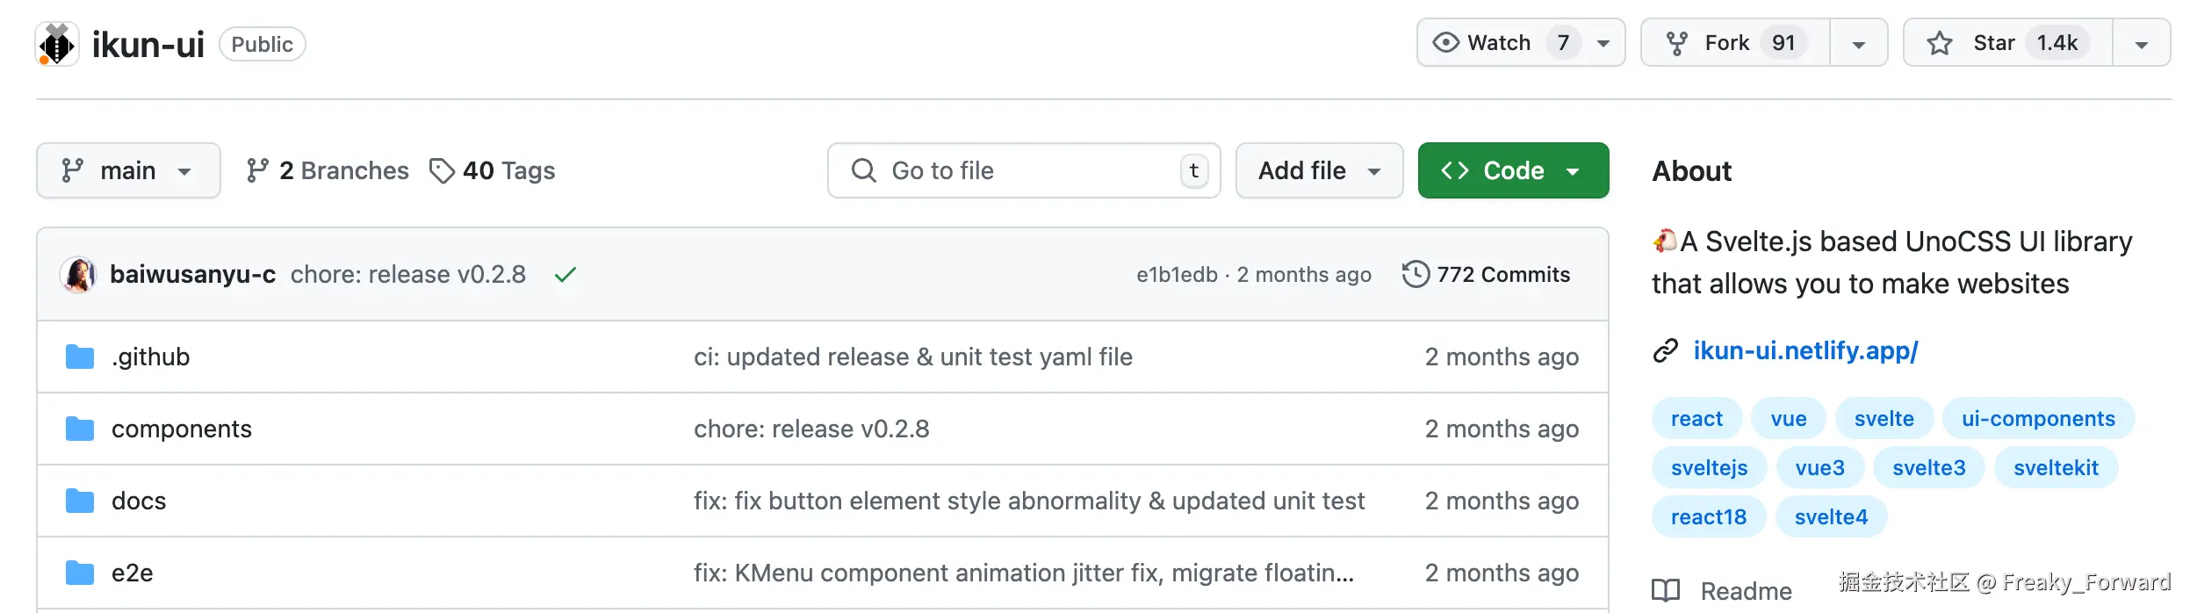Expand the Watch notifications dropdown arrow
Viewport: 2190px width, 613px height.
pyautogui.click(x=1603, y=43)
